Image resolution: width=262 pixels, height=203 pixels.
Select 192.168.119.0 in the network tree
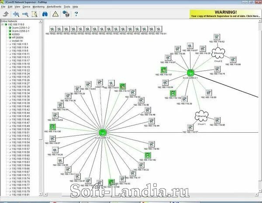coord(16,24)
